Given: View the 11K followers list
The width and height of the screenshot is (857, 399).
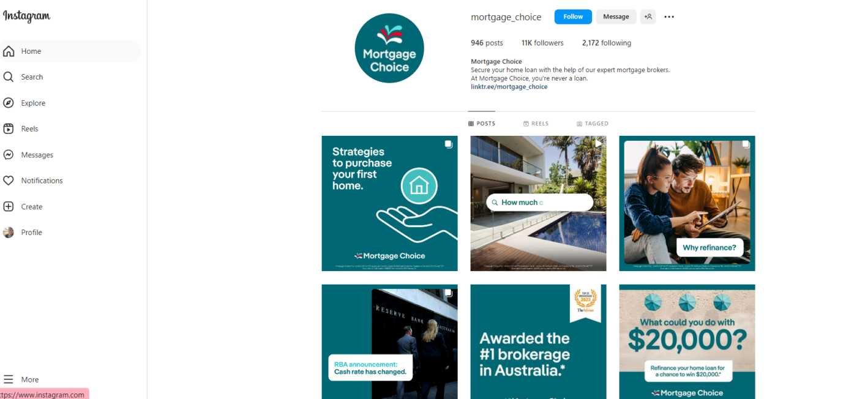Looking at the screenshot, I should (x=542, y=43).
